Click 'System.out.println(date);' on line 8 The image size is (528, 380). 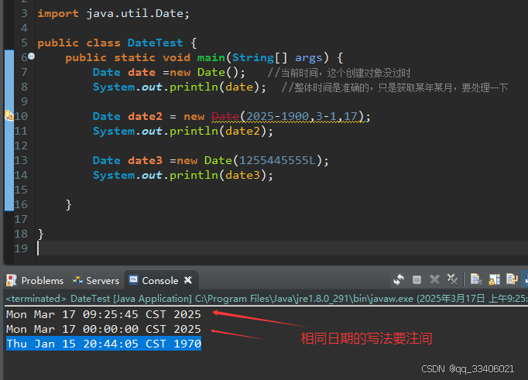(180, 87)
